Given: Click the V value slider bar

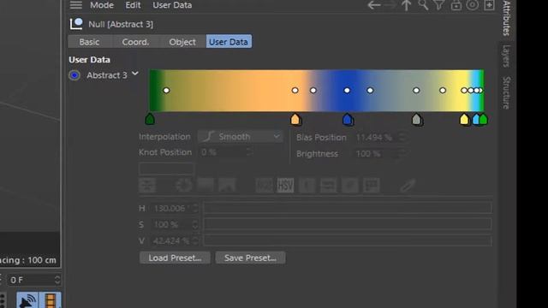Looking at the screenshot, I should 348,240.
